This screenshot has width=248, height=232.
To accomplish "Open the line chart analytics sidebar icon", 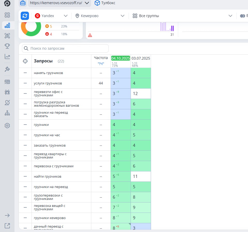I will coord(7,56).
